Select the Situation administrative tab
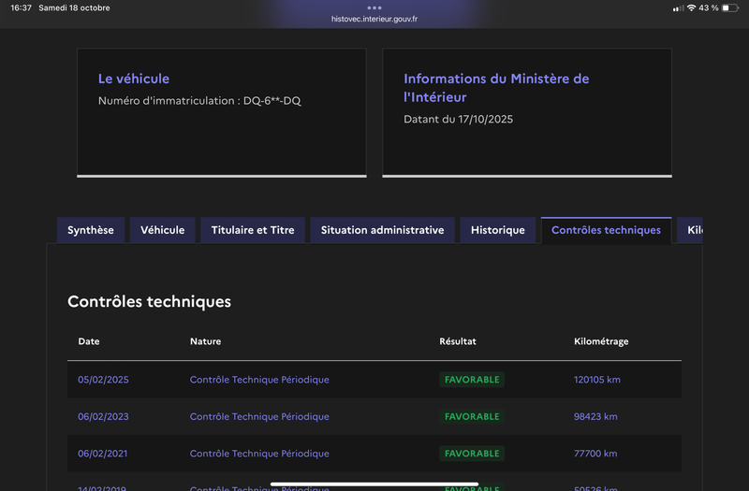Image resolution: width=749 pixels, height=491 pixels. 382,230
